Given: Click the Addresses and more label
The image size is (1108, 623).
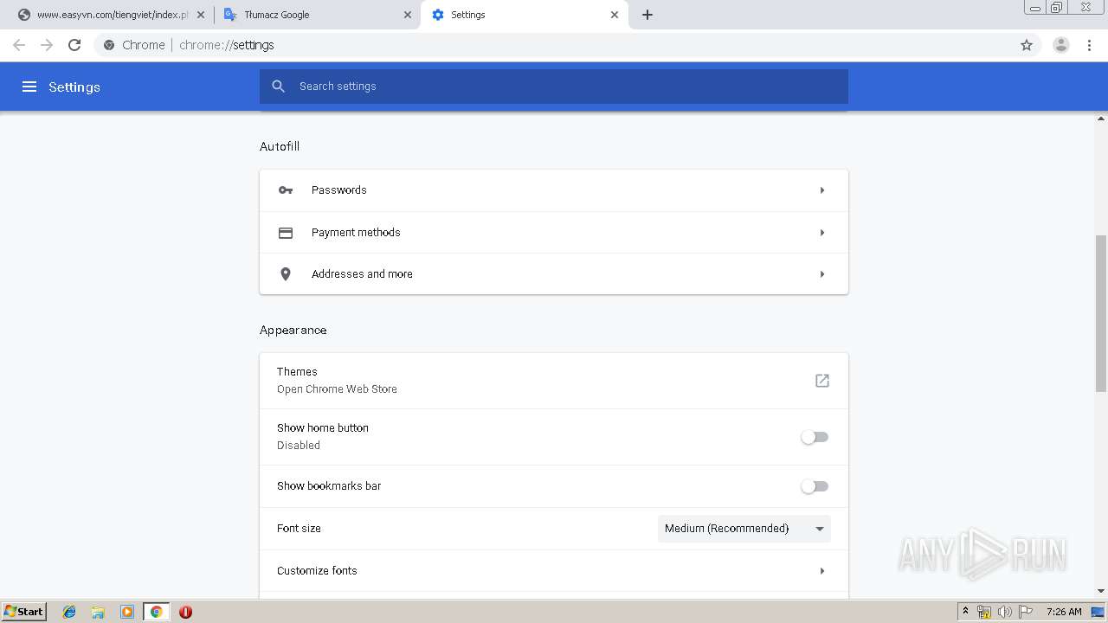Looking at the screenshot, I should click(x=362, y=274).
